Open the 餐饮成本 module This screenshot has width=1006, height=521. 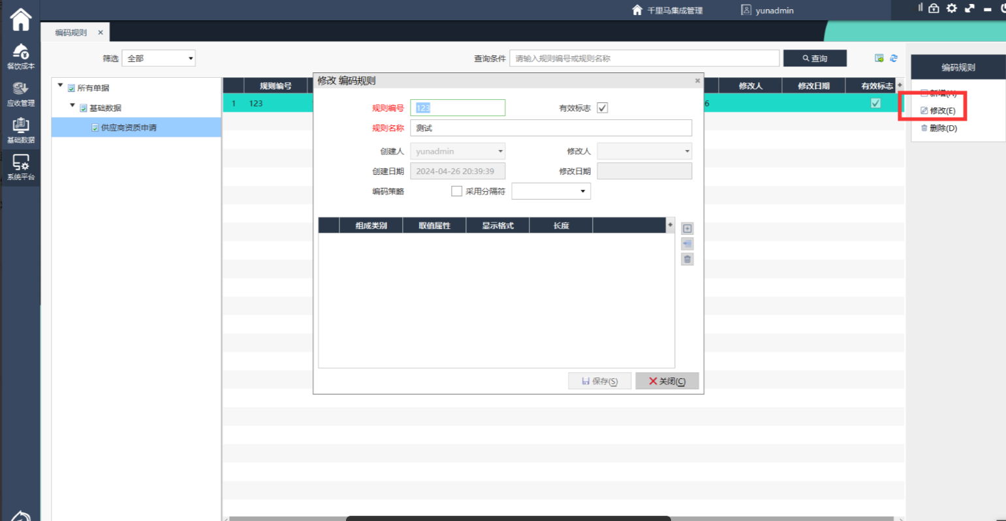(20, 56)
